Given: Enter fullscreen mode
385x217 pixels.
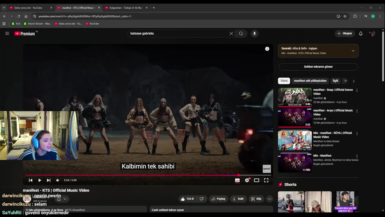Looking at the screenshot, I should [266, 180].
